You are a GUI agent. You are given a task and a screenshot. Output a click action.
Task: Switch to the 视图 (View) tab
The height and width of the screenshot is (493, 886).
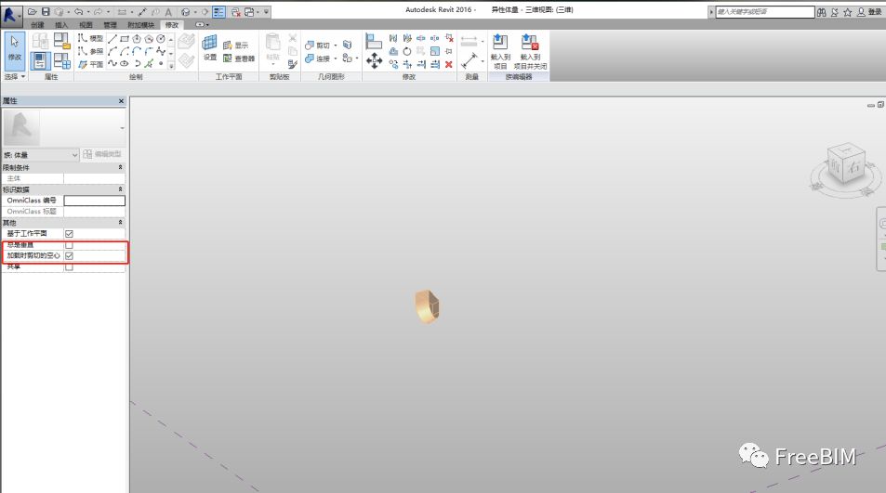tap(86, 25)
